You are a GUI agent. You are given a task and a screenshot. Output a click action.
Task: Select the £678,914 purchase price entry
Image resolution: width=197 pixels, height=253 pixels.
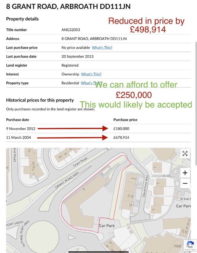coord(121,138)
